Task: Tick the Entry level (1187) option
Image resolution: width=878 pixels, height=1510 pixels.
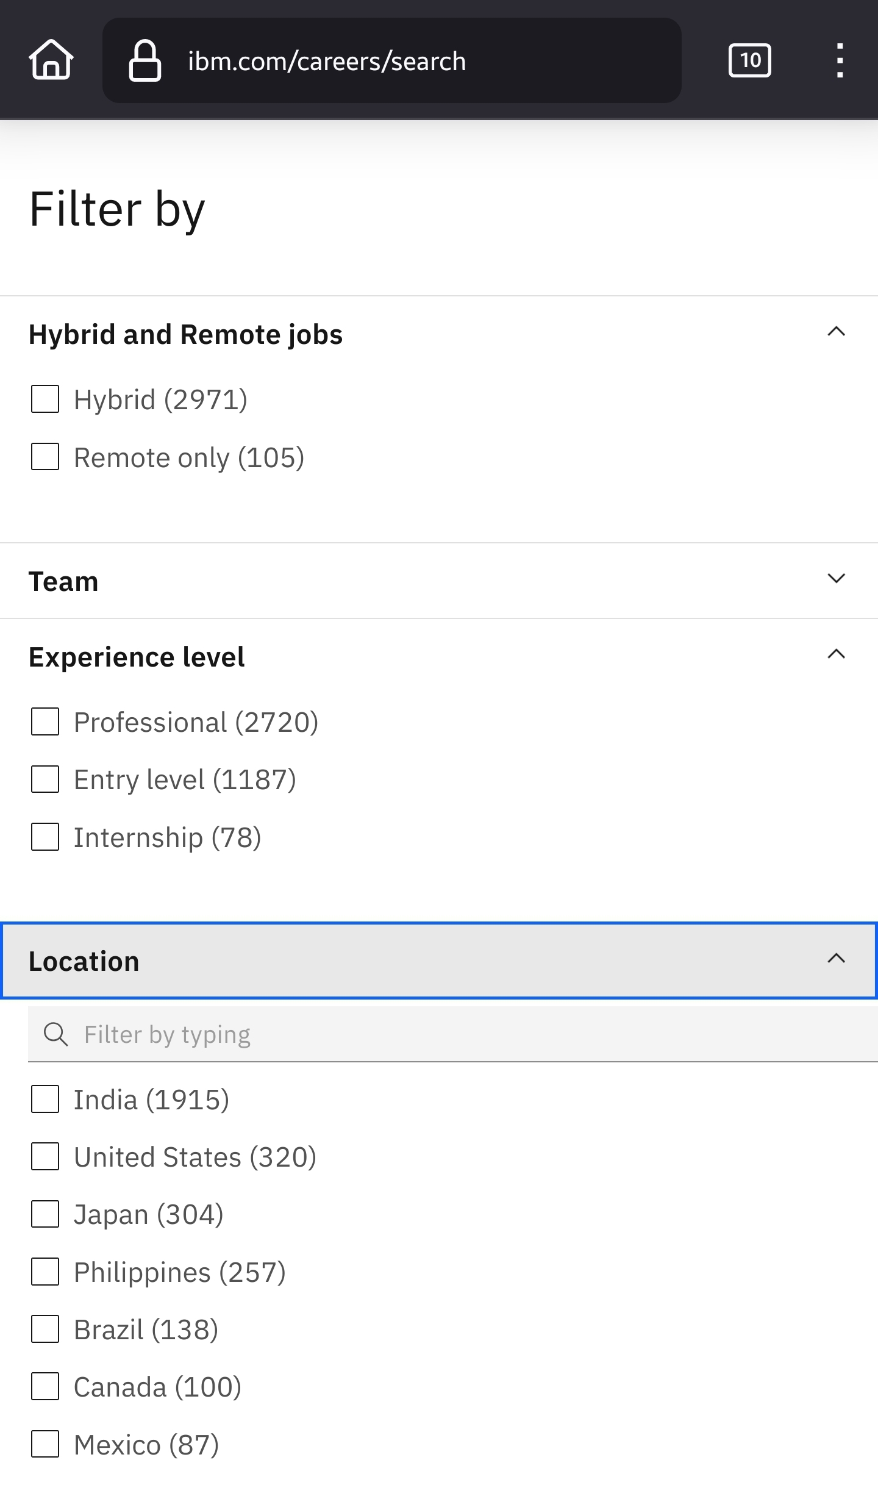Action: [x=45, y=779]
